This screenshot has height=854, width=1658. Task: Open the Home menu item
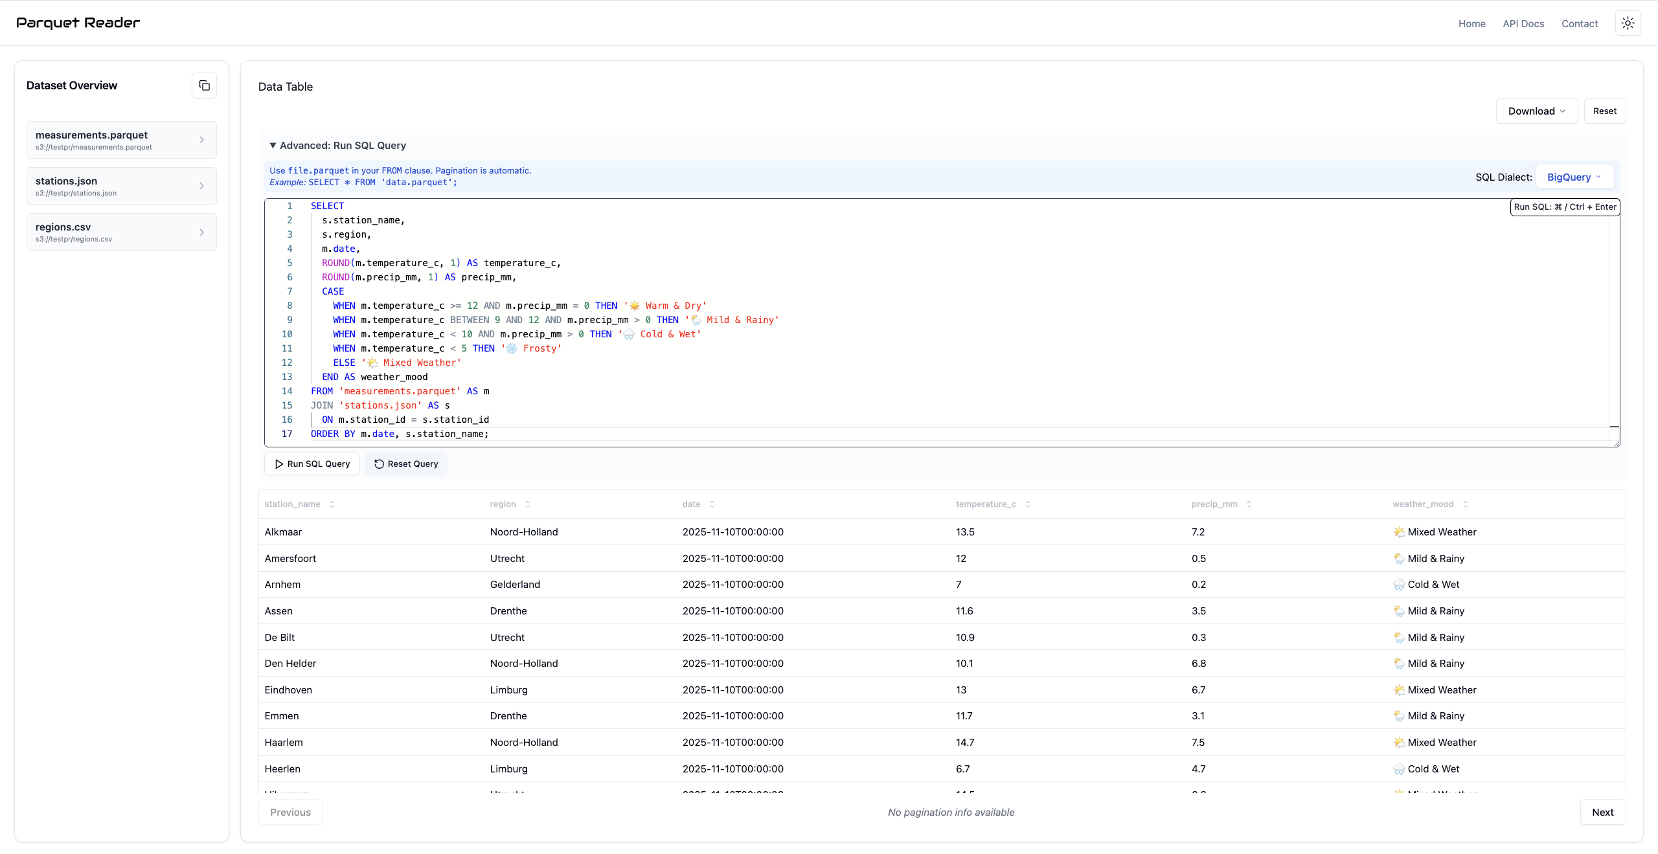1471,23
